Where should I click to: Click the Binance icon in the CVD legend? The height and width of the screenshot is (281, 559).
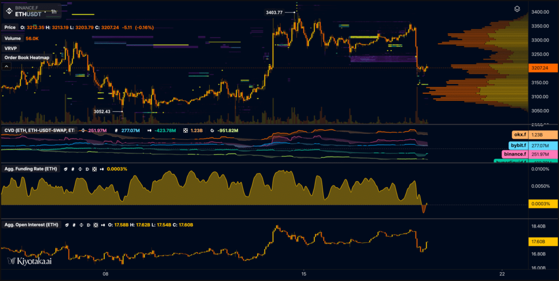(83, 131)
